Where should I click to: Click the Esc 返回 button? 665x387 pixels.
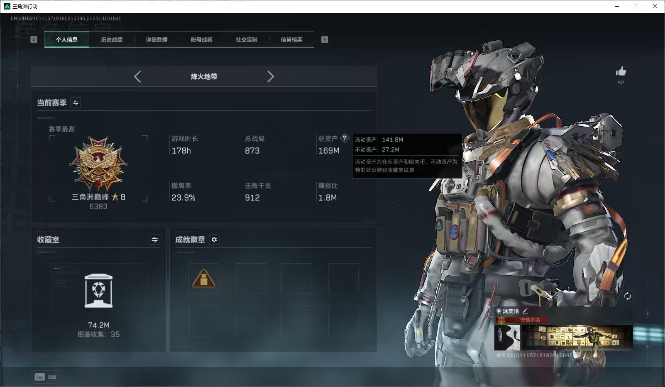pos(46,377)
